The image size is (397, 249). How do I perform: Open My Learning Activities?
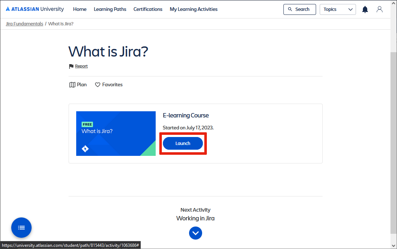(x=193, y=9)
